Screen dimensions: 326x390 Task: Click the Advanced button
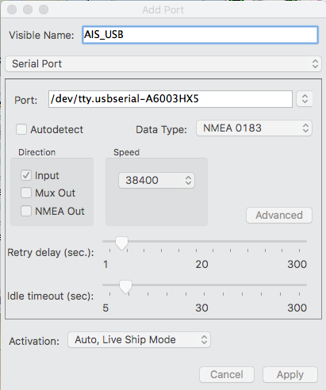tap(279, 215)
